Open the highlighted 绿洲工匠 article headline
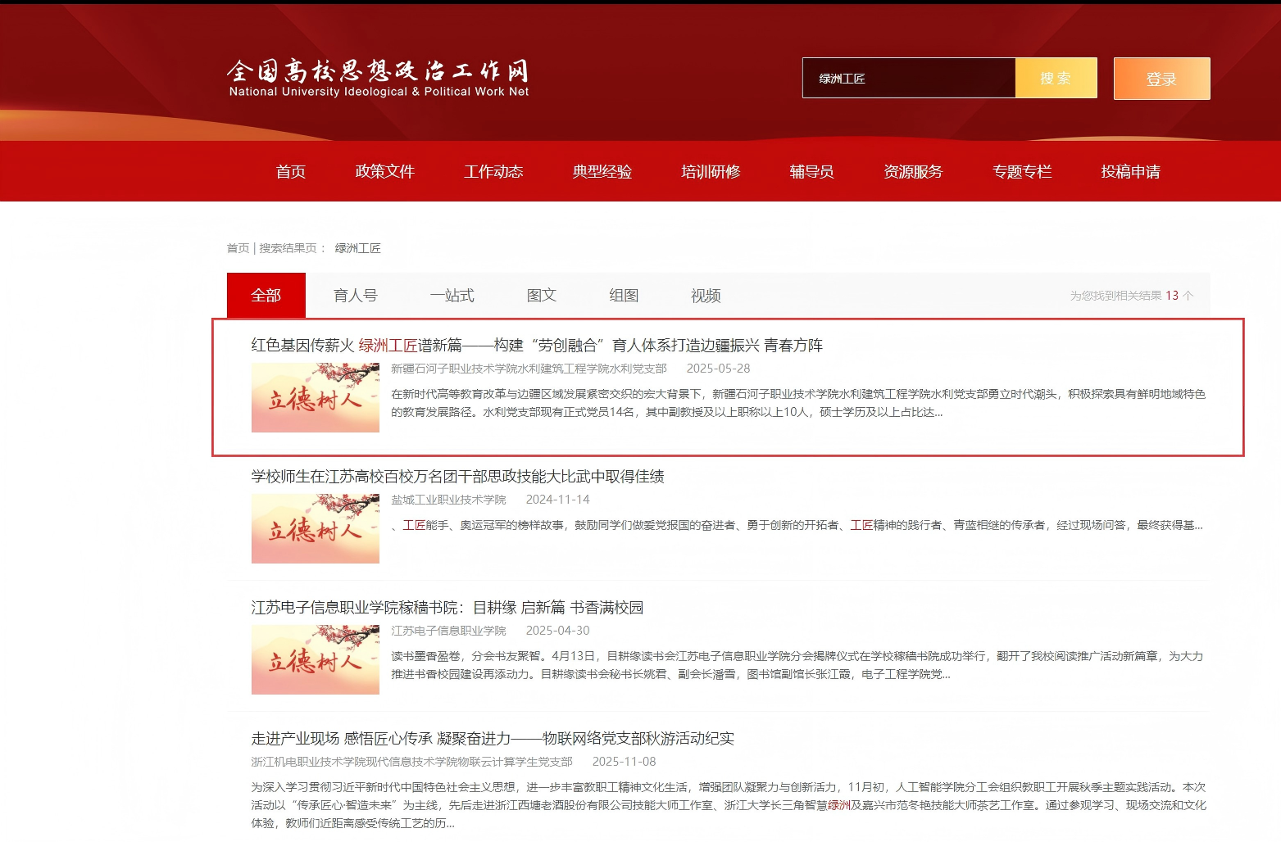 pyautogui.click(x=537, y=346)
